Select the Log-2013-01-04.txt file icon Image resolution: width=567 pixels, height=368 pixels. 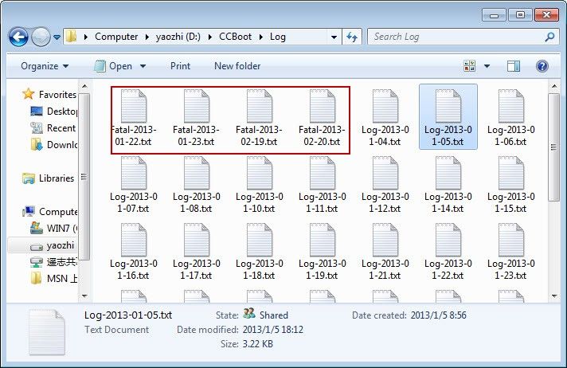coord(385,108)
